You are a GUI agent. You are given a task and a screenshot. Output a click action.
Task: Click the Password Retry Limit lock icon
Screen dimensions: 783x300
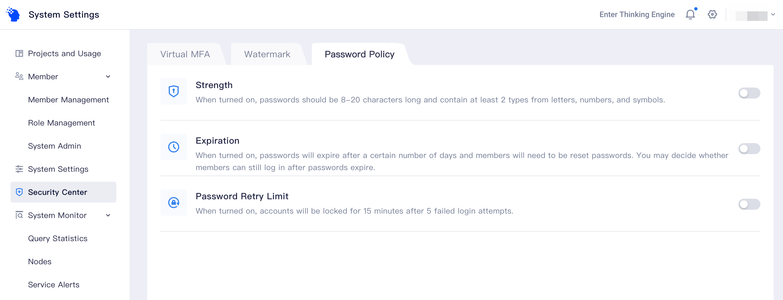[174, 202]
